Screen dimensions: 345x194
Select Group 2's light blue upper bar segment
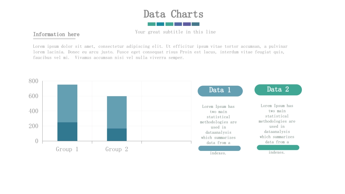click(117, 112)
